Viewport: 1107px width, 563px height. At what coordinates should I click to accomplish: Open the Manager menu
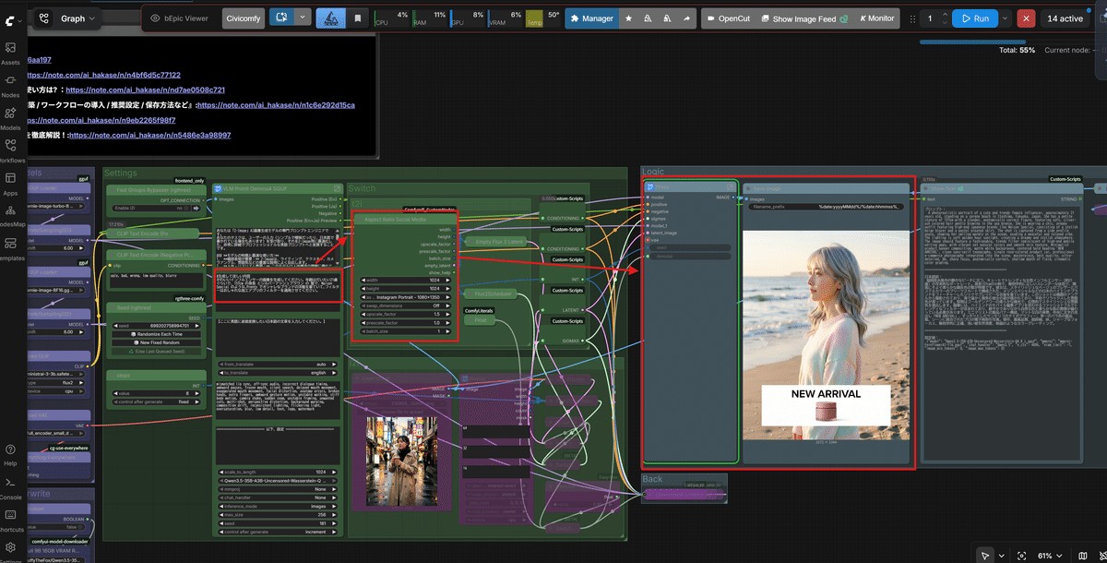(590, 18)
